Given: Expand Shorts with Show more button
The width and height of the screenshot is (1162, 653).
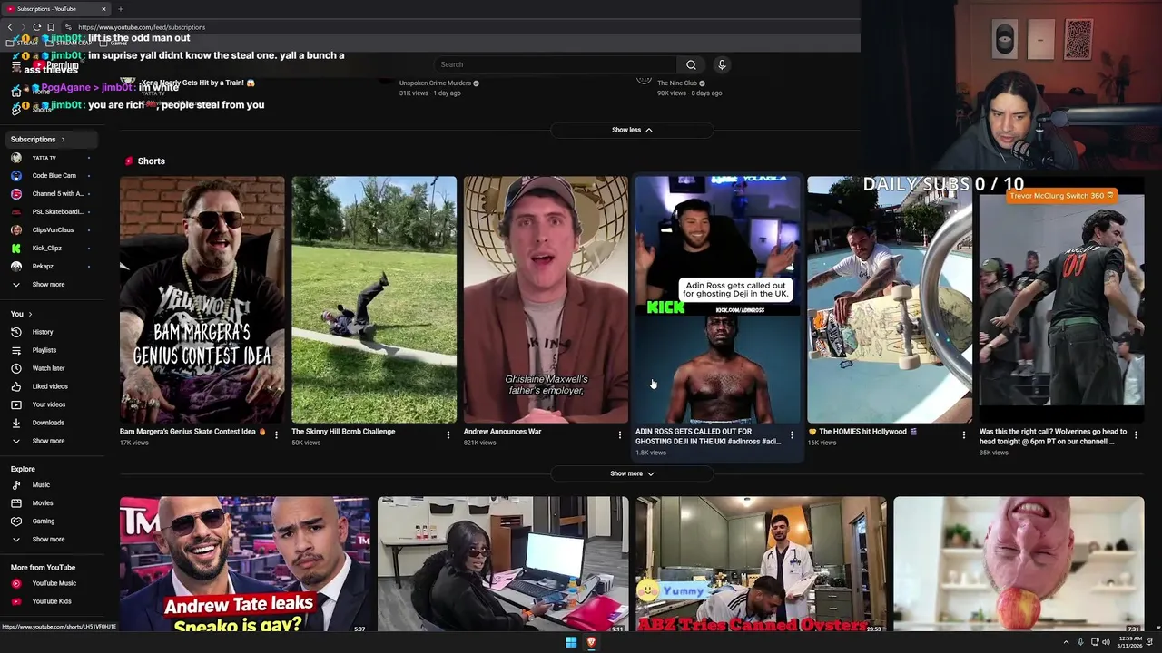Looking at the screenshot, I should click(x=632, y=473).
